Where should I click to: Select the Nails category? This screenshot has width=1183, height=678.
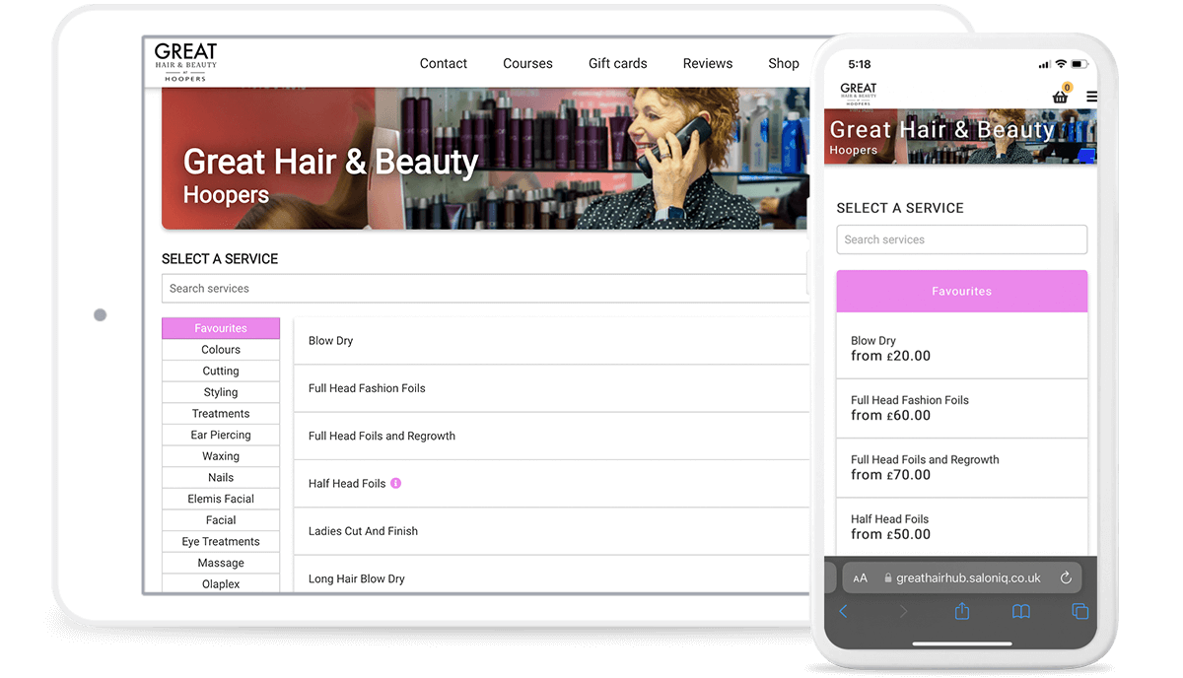click(x=221, y=478)
